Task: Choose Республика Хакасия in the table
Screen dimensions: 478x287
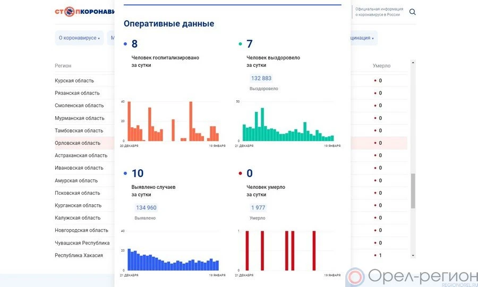Action: [79, 255]
